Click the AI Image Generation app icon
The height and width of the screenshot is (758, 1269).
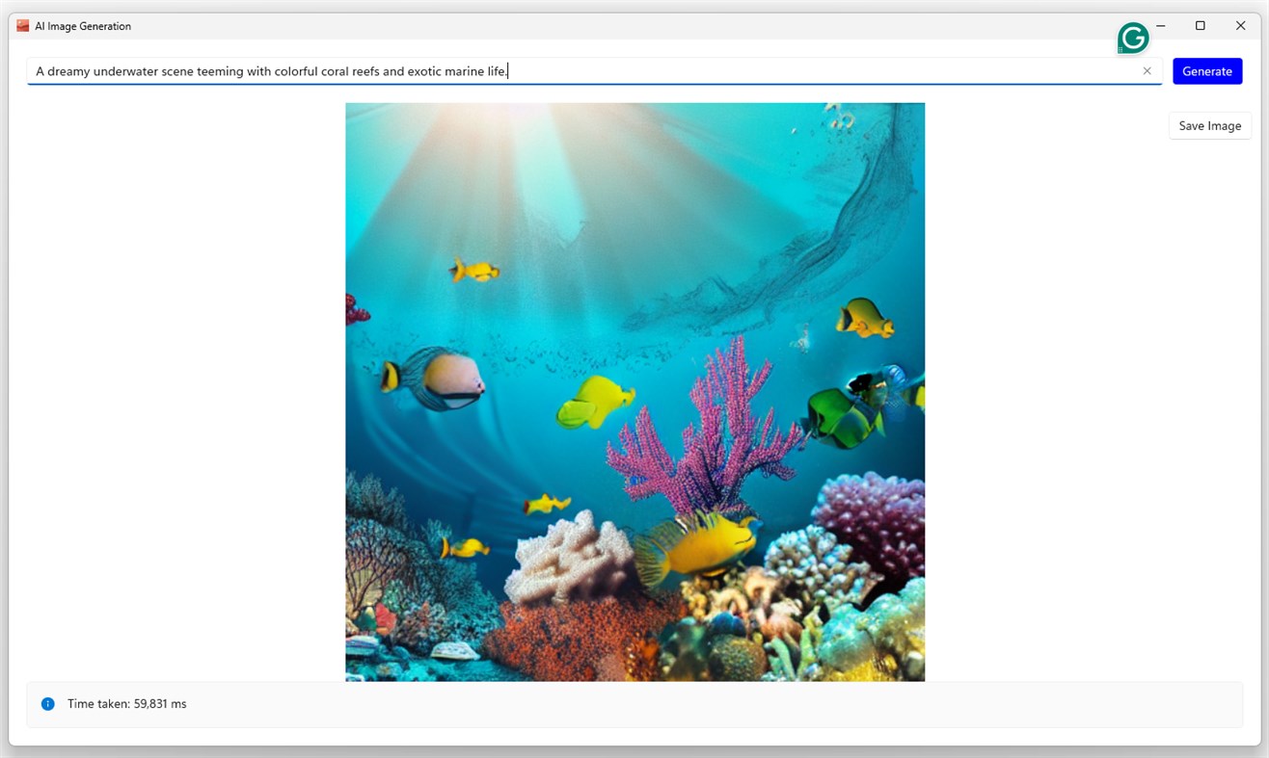(x=21, y=26)
